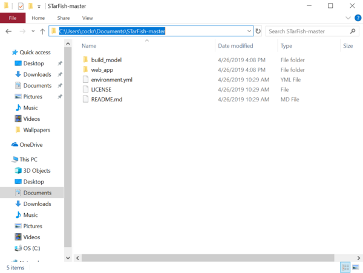
Task: Open pinned Desktop under Quick access
Action: pyautogui.click(x=33, y=63)
